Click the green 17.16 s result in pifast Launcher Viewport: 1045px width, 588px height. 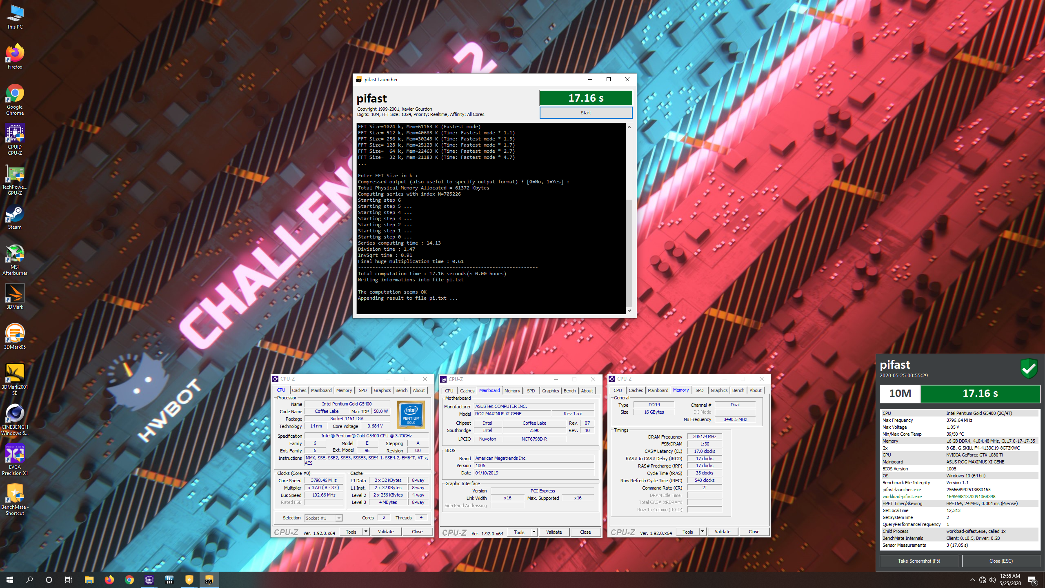[x=586, y=98]
